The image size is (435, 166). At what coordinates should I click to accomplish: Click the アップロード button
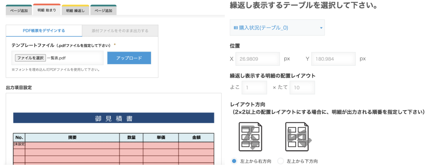point(129,58)
